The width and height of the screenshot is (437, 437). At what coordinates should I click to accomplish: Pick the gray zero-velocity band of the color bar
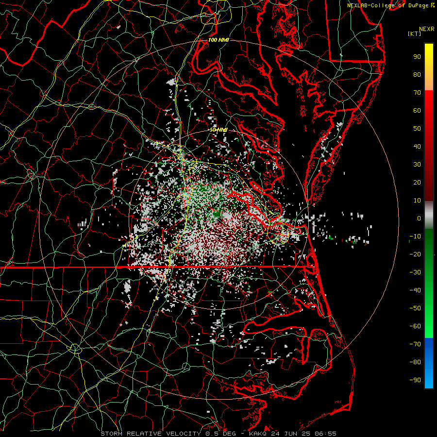click(x=429, y=215)
